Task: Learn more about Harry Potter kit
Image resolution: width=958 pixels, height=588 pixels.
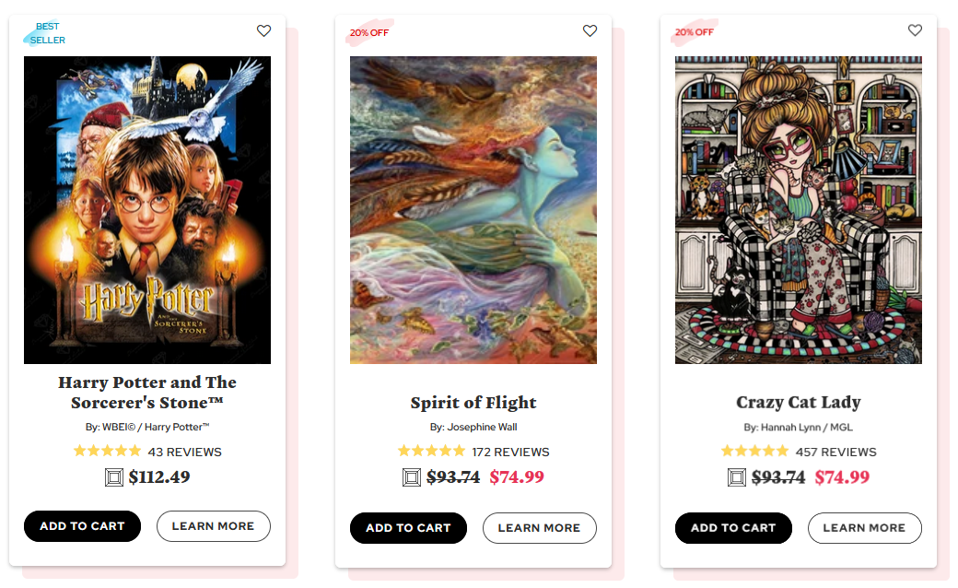Action: point(213,526)
